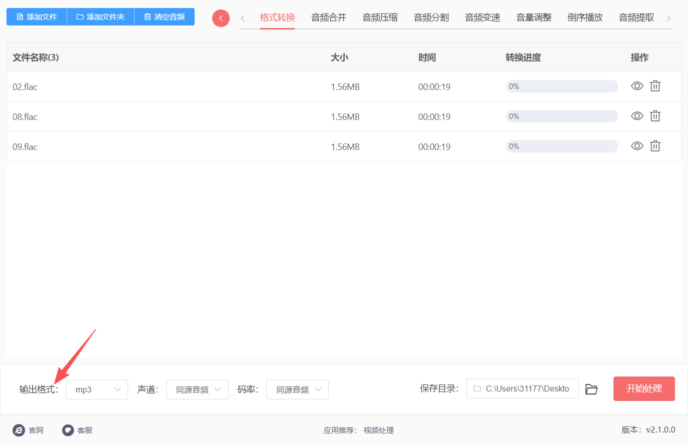688x445 pixels.
Task: Switch to 音频变速 tab
Action: pos(483,17)
